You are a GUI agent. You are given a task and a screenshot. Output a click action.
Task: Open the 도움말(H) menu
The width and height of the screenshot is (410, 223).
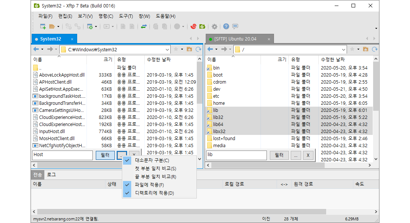(x=165, y=16)
